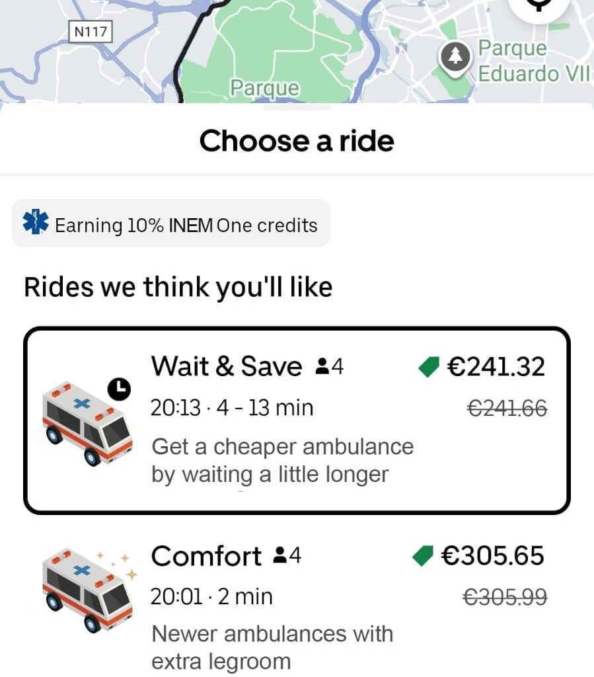Tap the Parque label on the map
The image size is (594, 677).
point(264,88)
